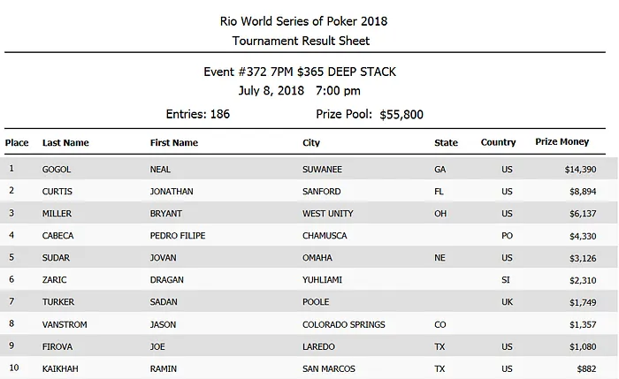
Task: Select CURTIS in the second row
Action: (59, 191)
